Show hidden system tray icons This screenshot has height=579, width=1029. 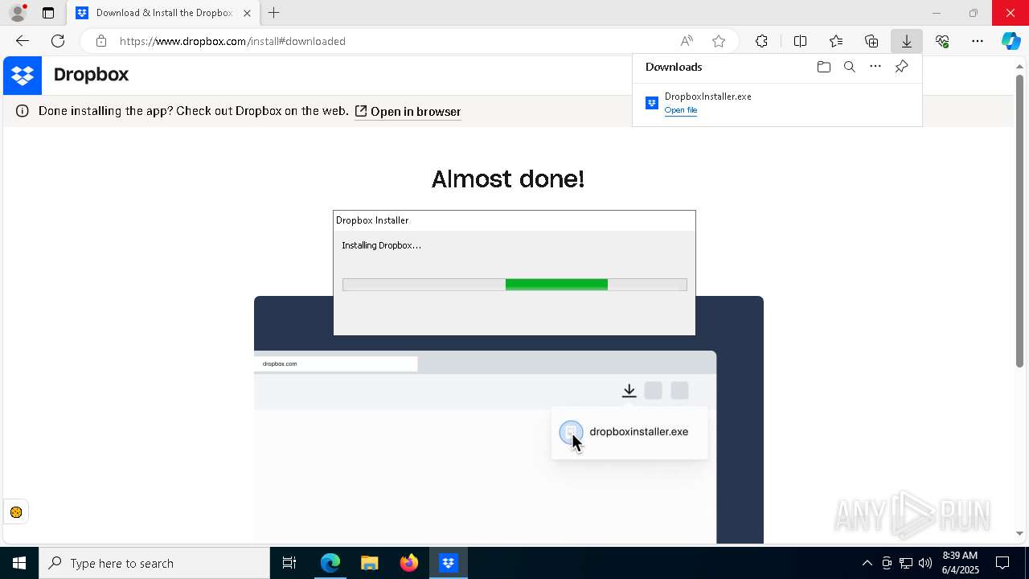pyautogui.click(x=867, y=563)
